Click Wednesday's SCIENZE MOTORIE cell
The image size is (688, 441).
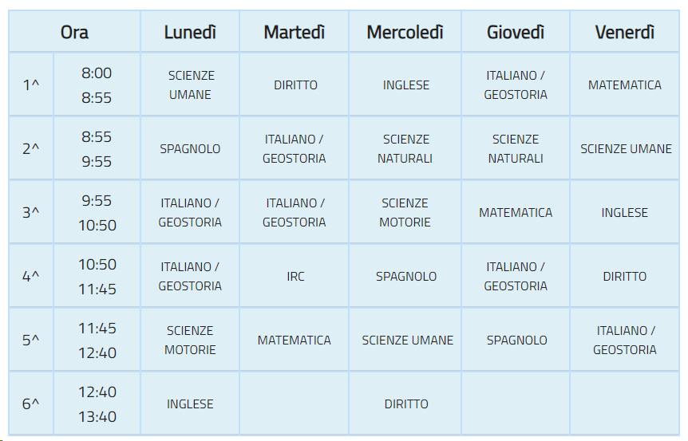tap(405, 212)
